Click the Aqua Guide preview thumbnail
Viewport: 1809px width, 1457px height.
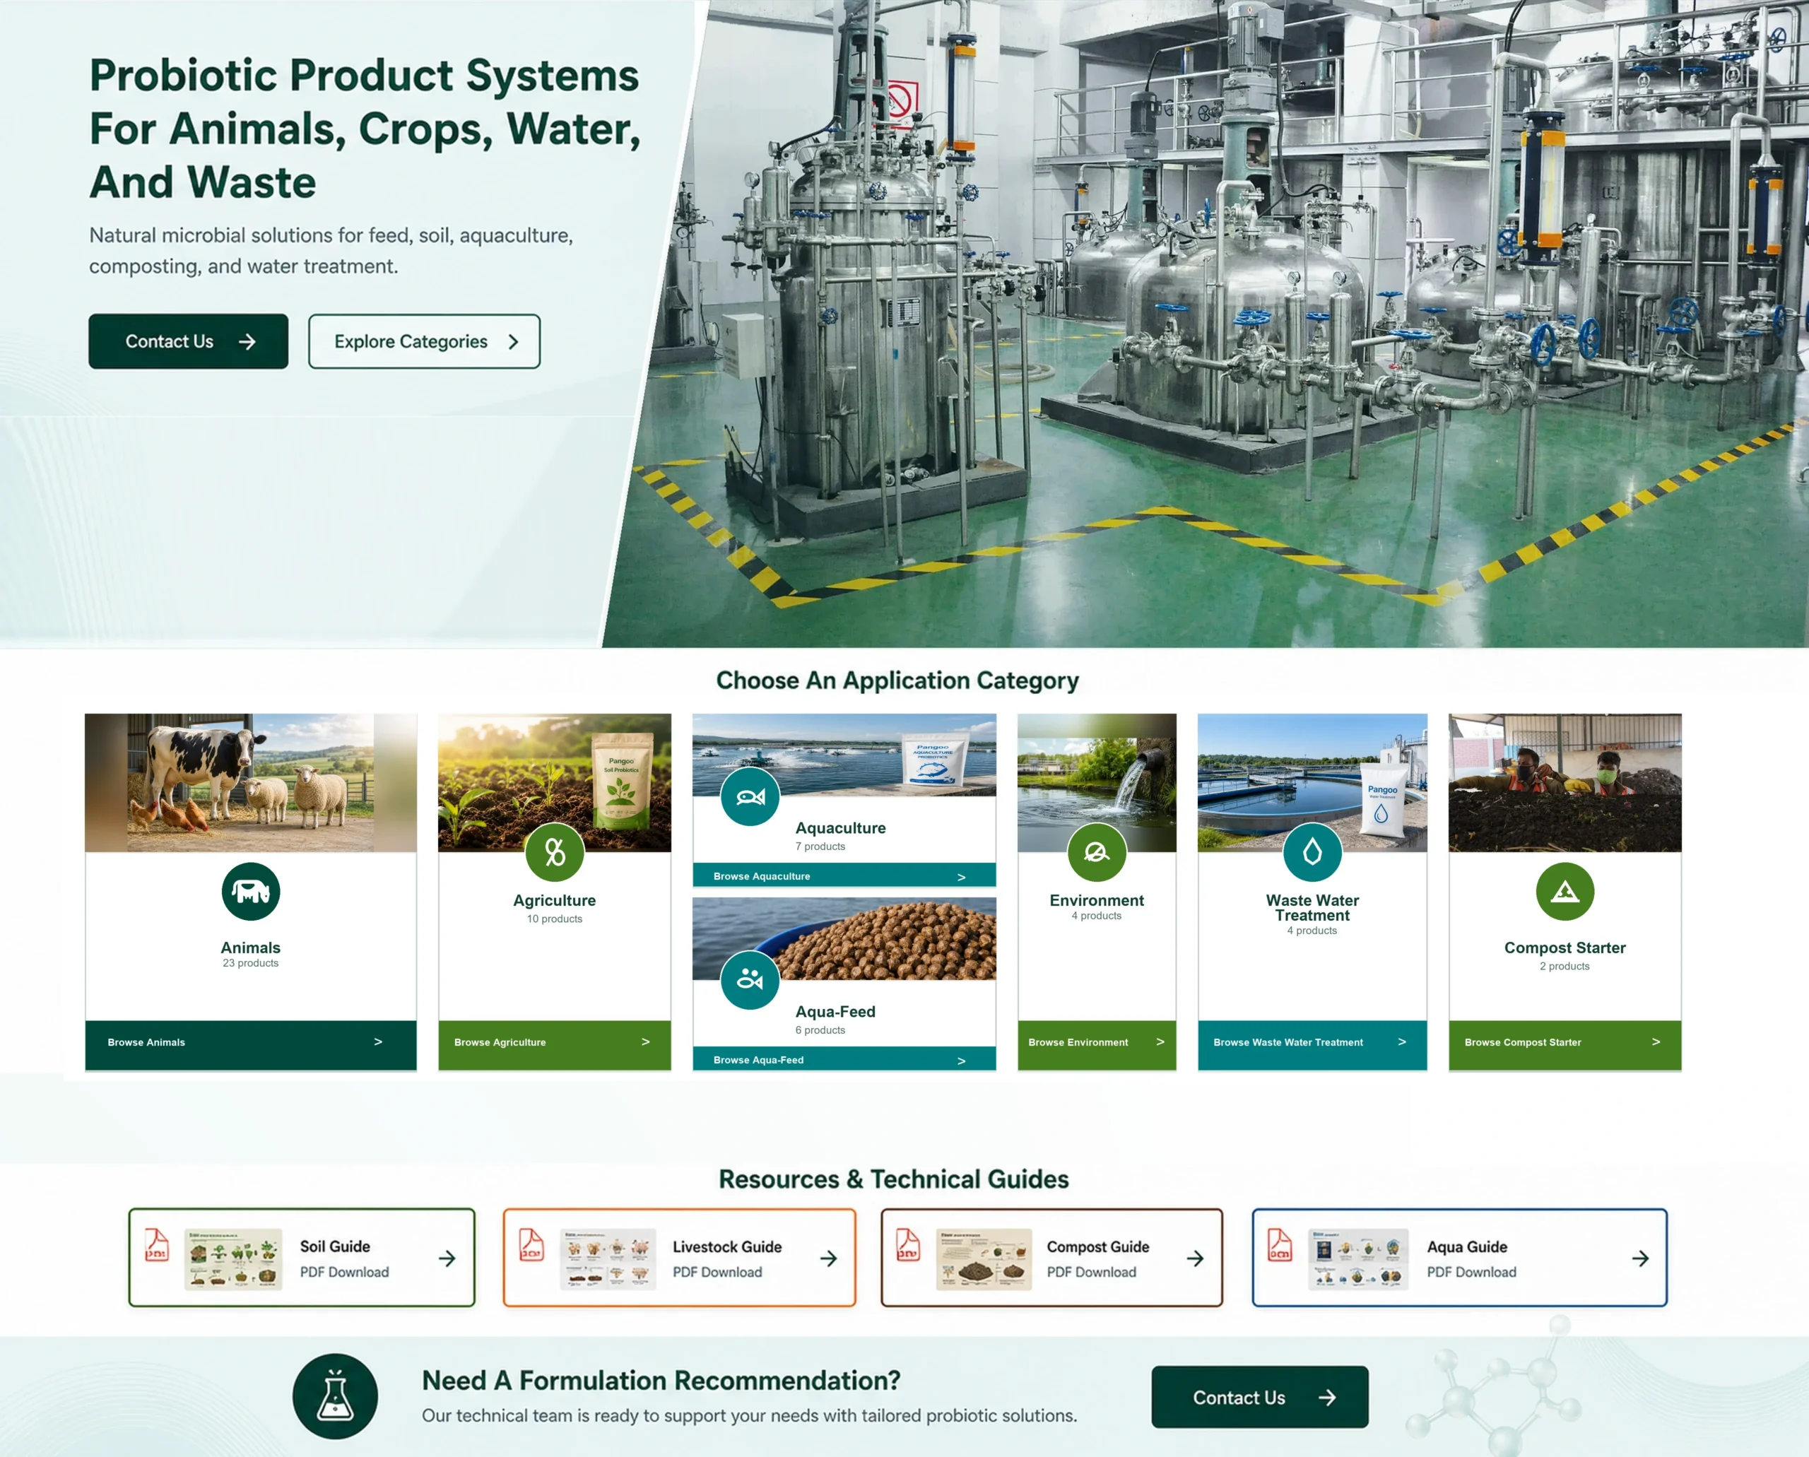pyautogui.click(x=1358, y=1259)
